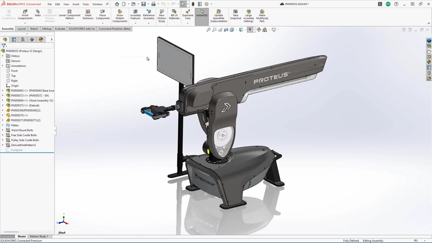Select PM009370<1> component
Image resolution: width=432 pixels, height=243 pixels.
pyautogui.click(x=19, y=116)
